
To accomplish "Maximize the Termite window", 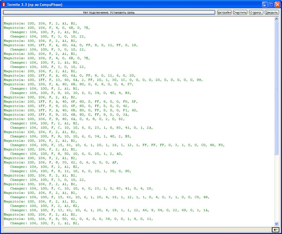I will pyautogui.click(x=271, y=5).
